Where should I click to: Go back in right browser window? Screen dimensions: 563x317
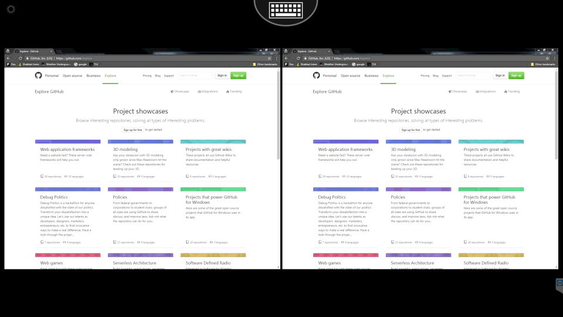(286, 58)
